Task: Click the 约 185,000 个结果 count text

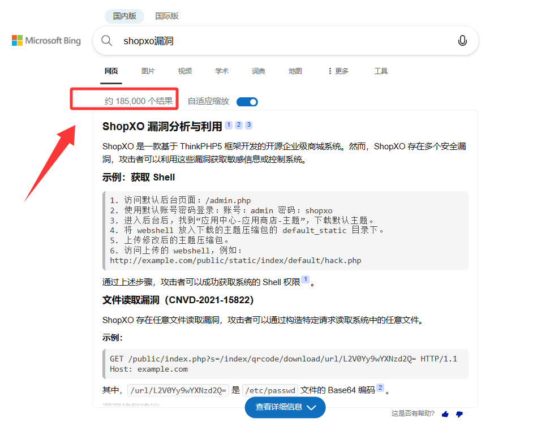Action: (139, 101)
